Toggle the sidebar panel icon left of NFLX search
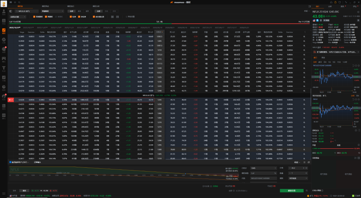 [11, 11]
